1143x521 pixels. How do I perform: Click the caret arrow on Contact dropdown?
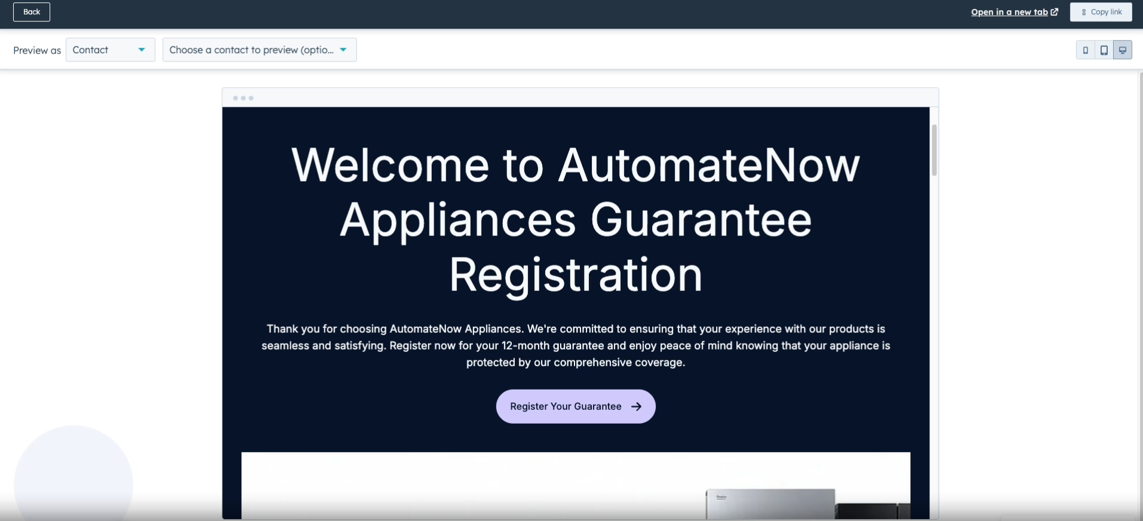(142, 50)
